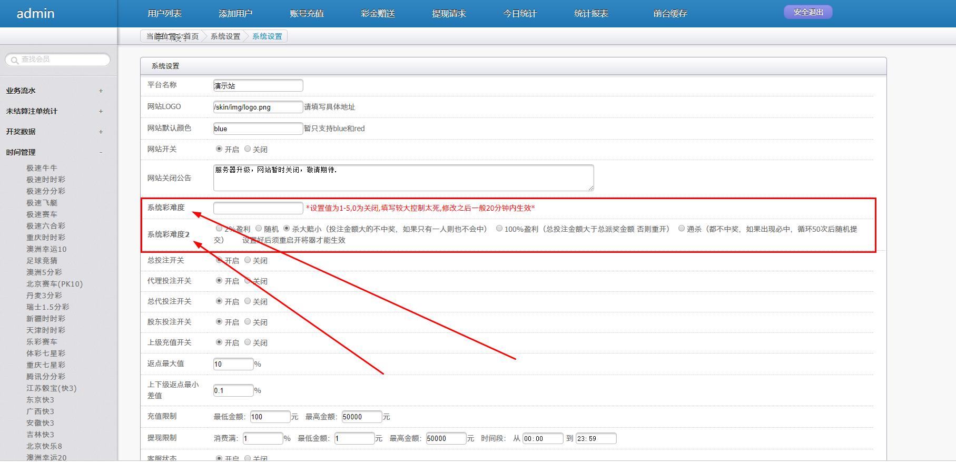This screenshot has height=462, width=956.
Task: Click the 网站关闭公告 text area
Action: 403,178
